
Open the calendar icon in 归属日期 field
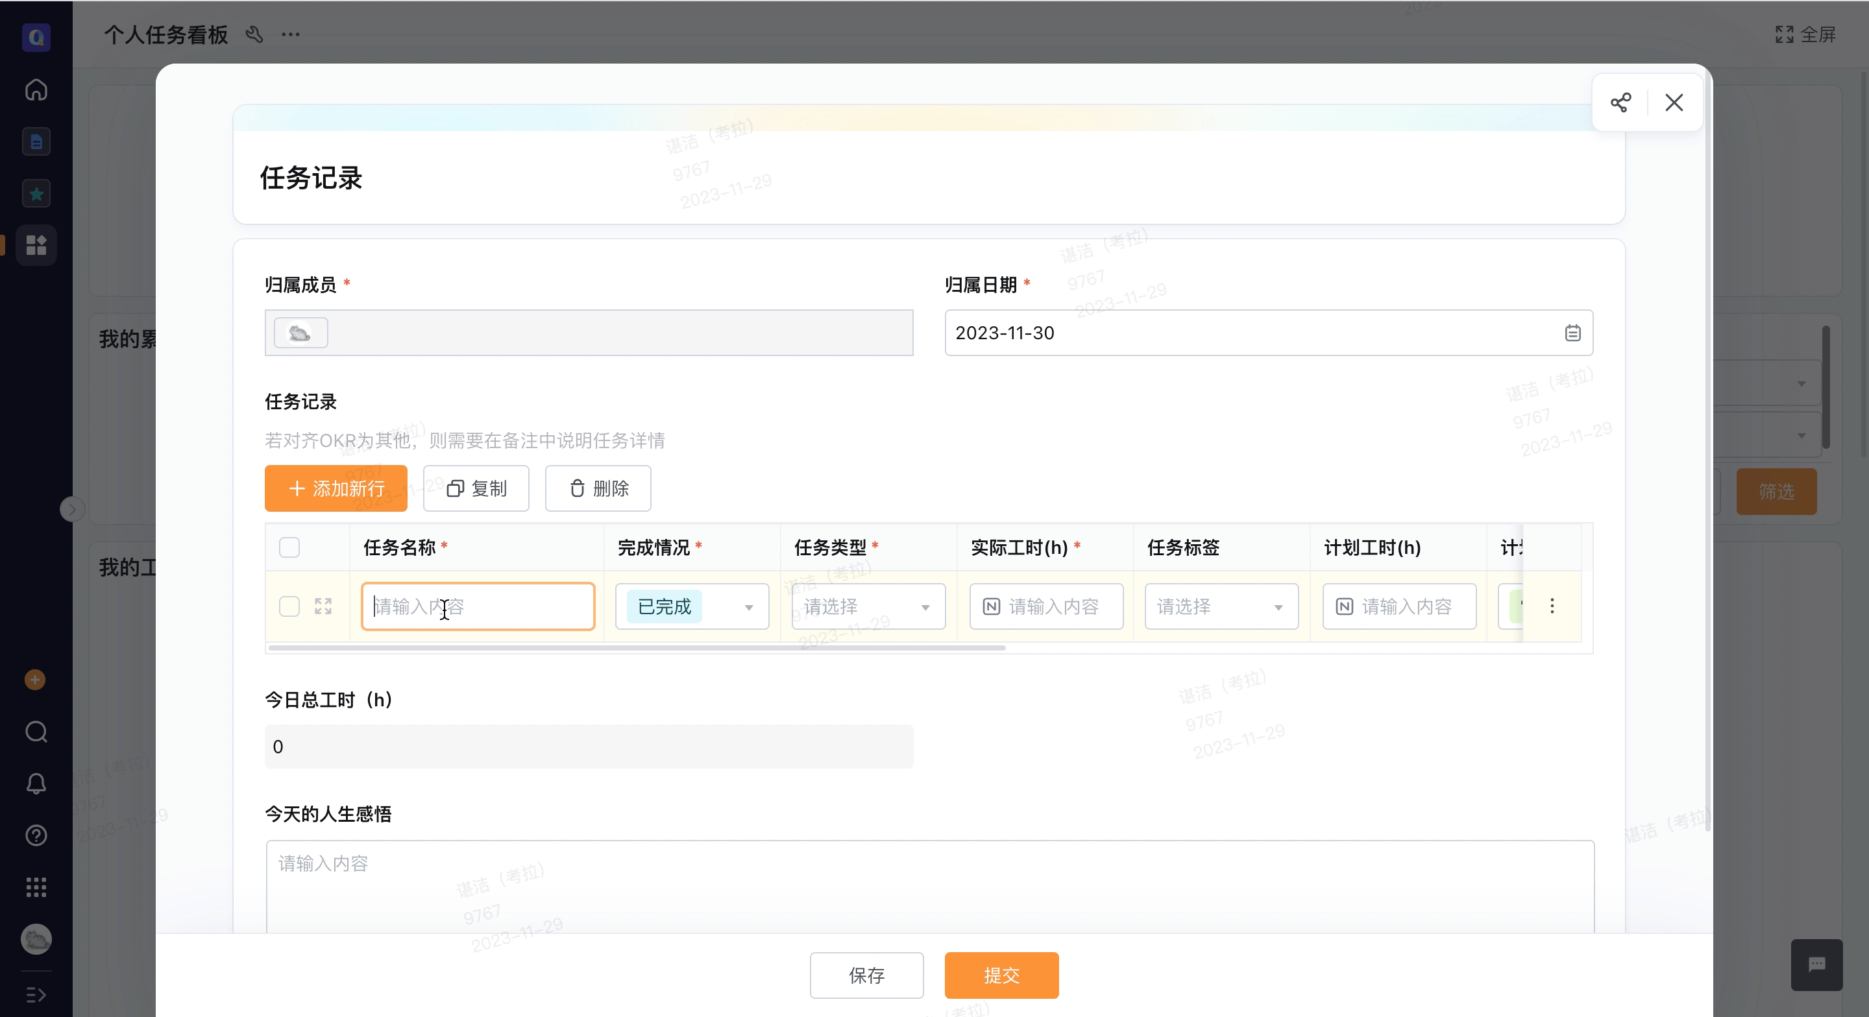1572,333
